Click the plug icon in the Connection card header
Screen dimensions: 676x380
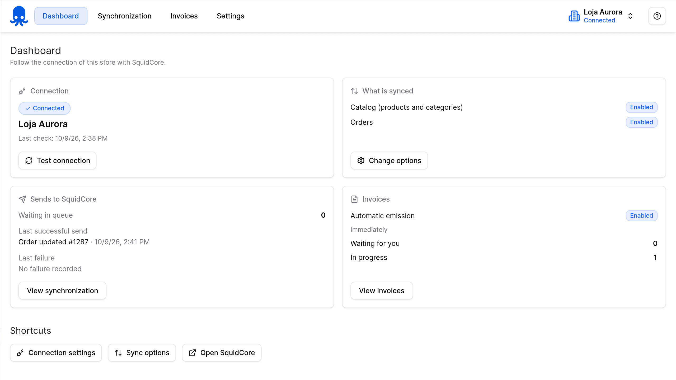coord(22,91)
